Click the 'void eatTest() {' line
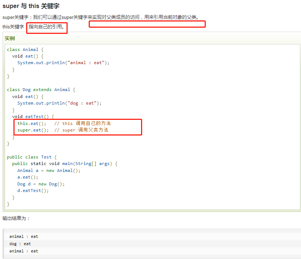The image size is (301, 259). [33, 117]
